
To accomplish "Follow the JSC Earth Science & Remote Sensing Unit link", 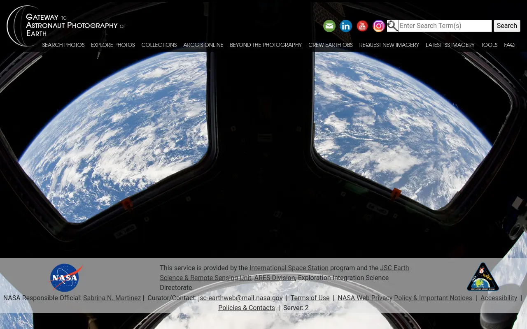I will (284, 273).
